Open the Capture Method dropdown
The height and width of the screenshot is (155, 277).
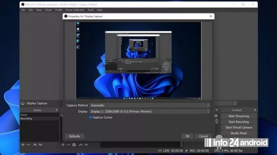pyautogui.click(x=150, y=105)
